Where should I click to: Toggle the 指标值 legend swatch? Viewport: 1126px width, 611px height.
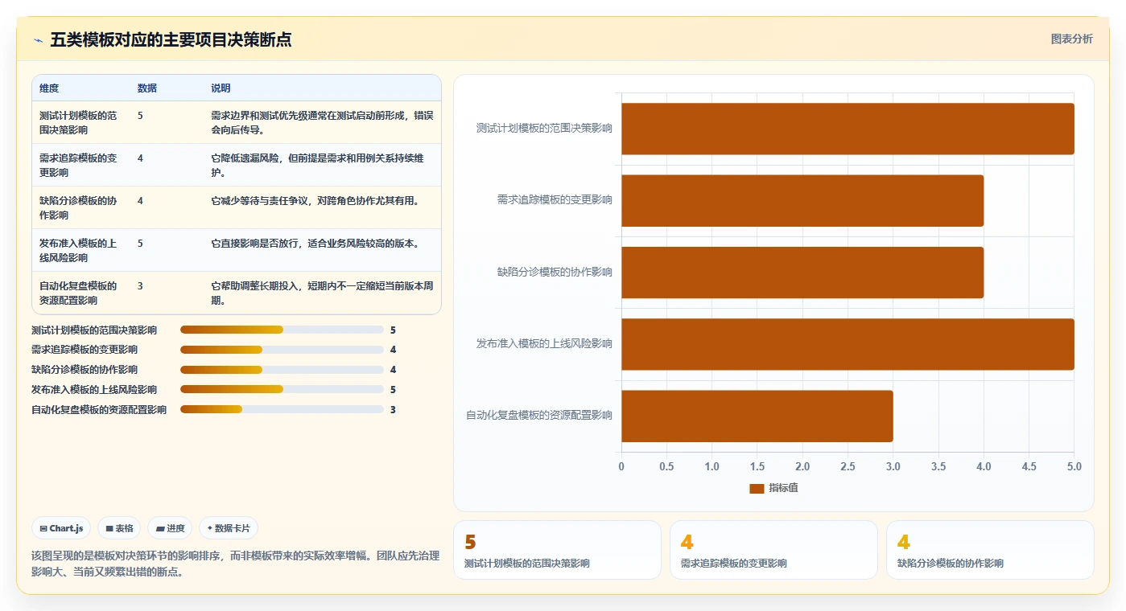[x=757, y=488]
